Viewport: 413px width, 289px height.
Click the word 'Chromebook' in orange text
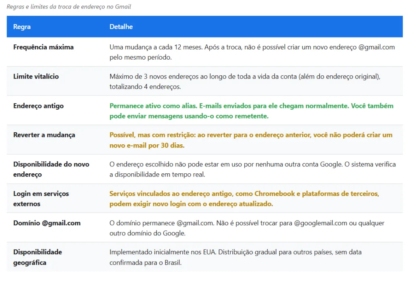(x=274, y=194)
